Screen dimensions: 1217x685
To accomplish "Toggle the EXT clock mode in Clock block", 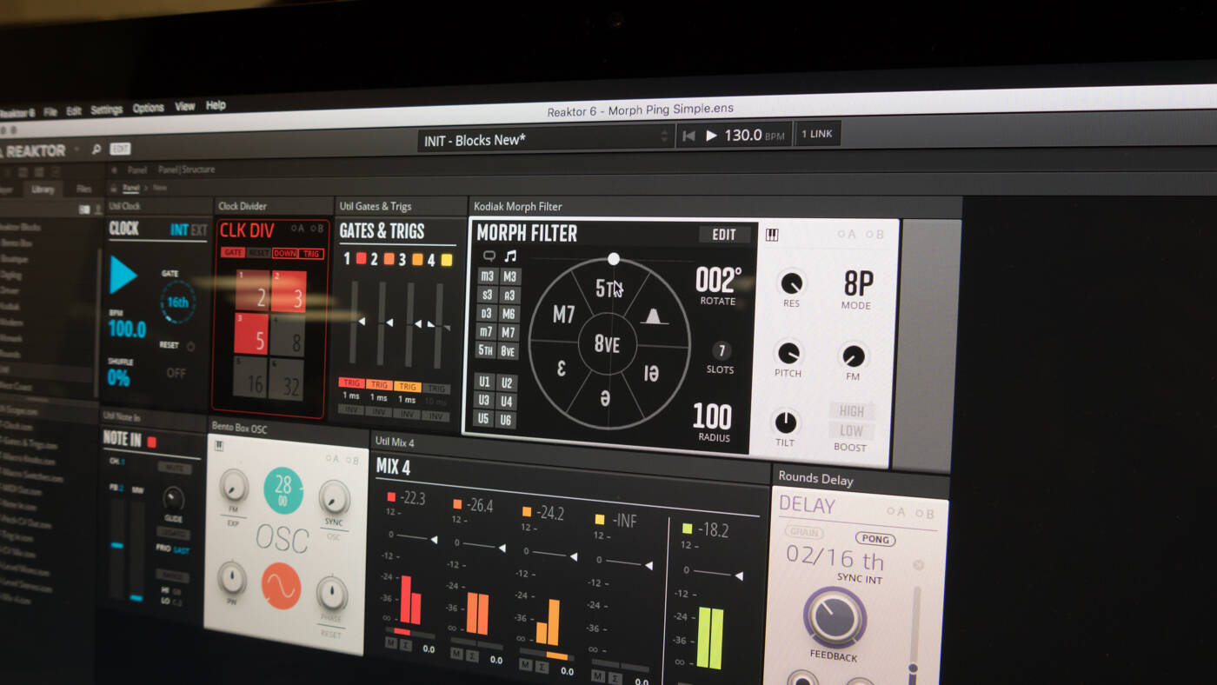I will pos(199,230).
